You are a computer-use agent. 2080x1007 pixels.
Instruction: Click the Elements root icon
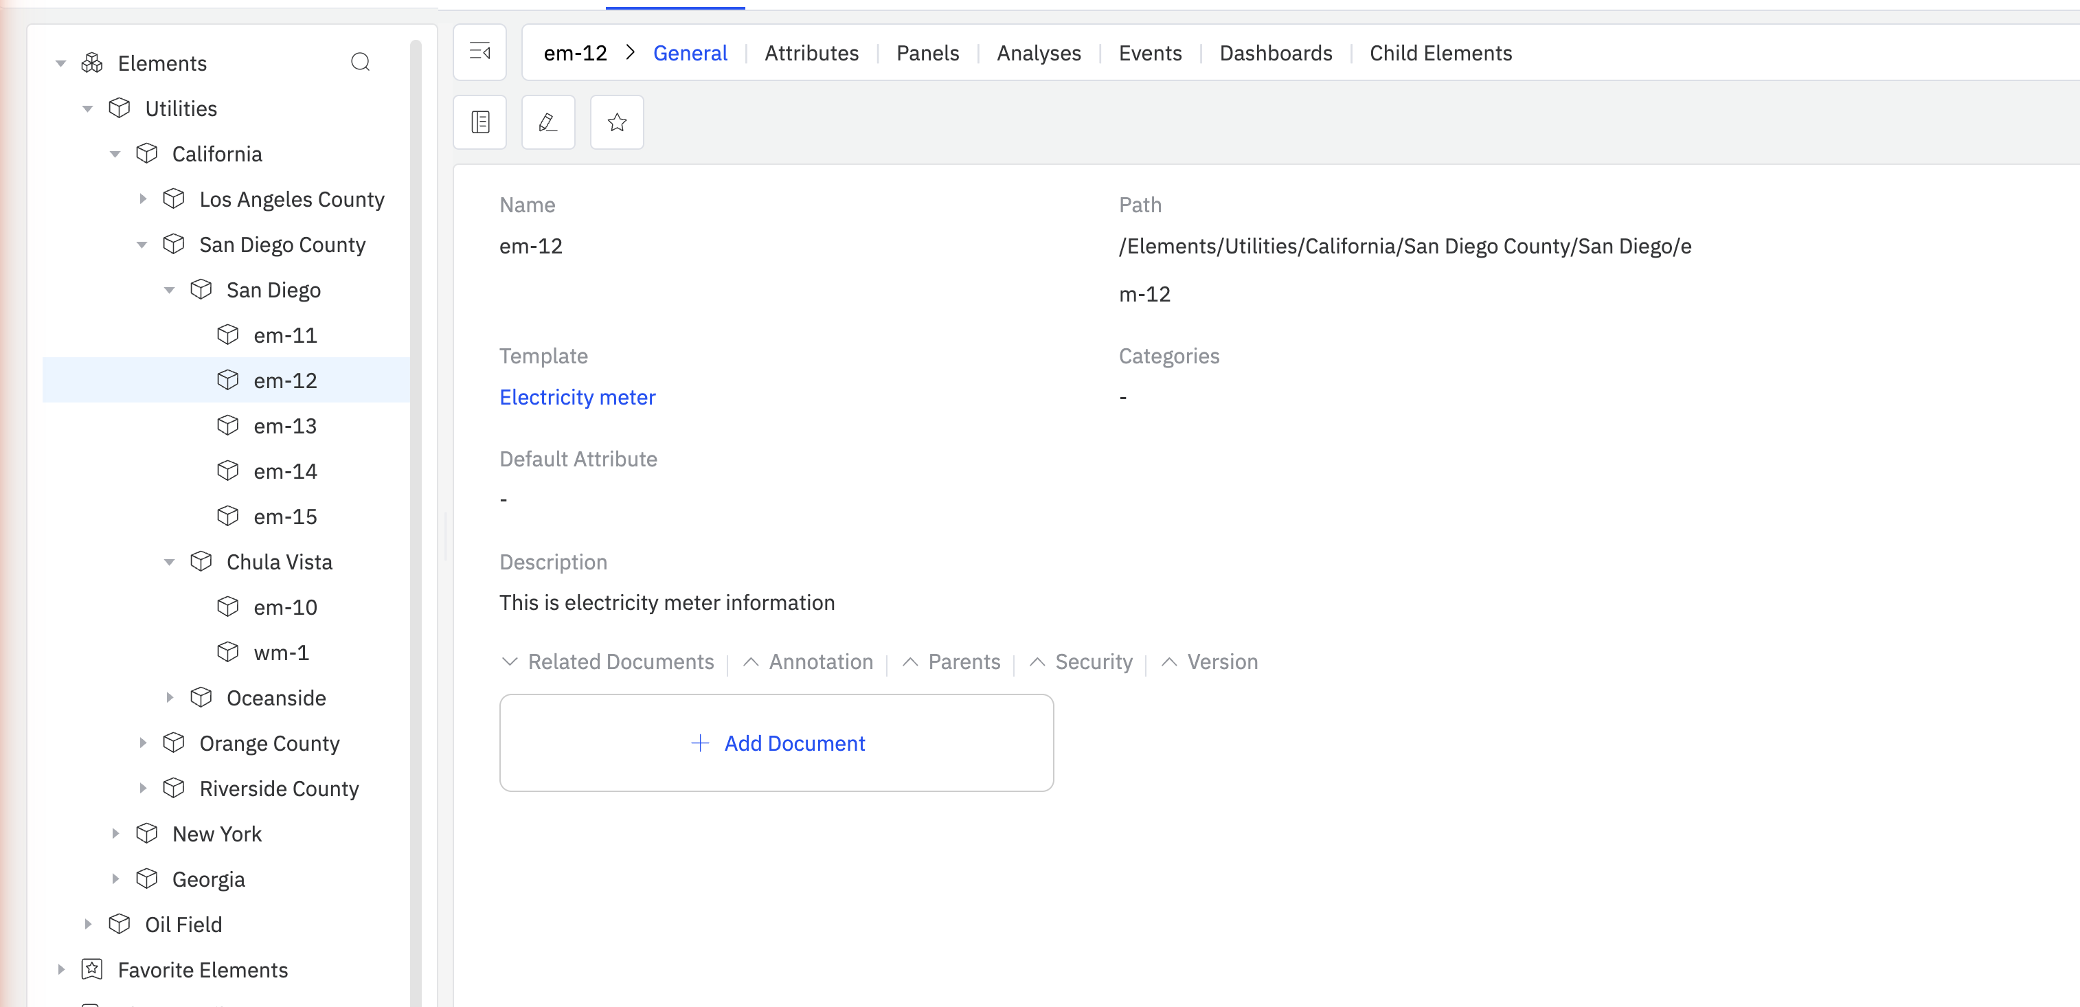point(92,63)
